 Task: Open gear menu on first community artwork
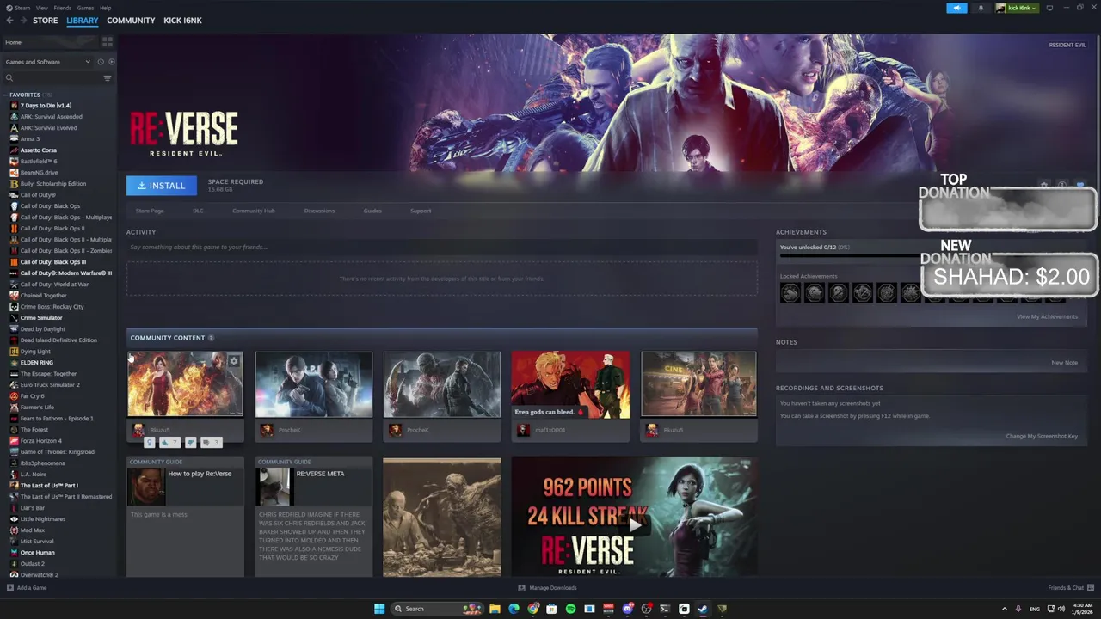click(233, 361)
